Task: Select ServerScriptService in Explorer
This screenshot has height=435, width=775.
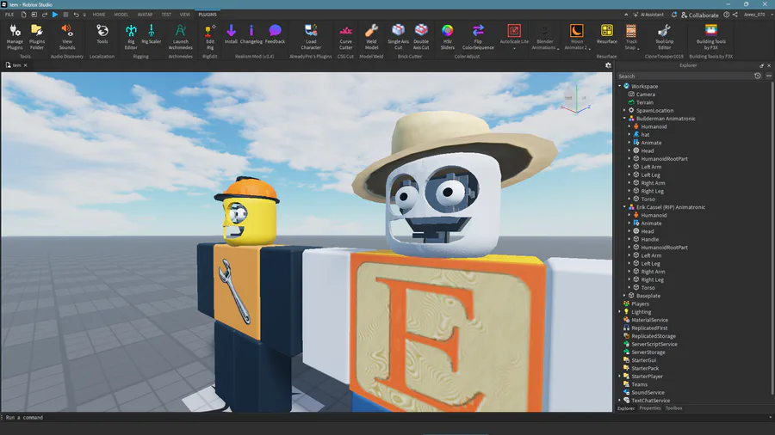Action: 654,344
